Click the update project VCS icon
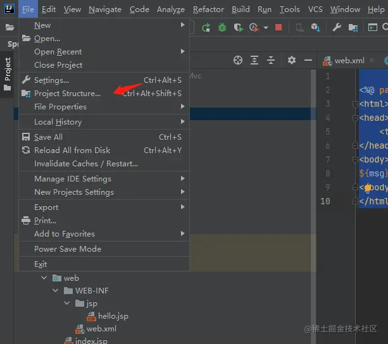The image size is (388, 344). [x=316, y=27]
